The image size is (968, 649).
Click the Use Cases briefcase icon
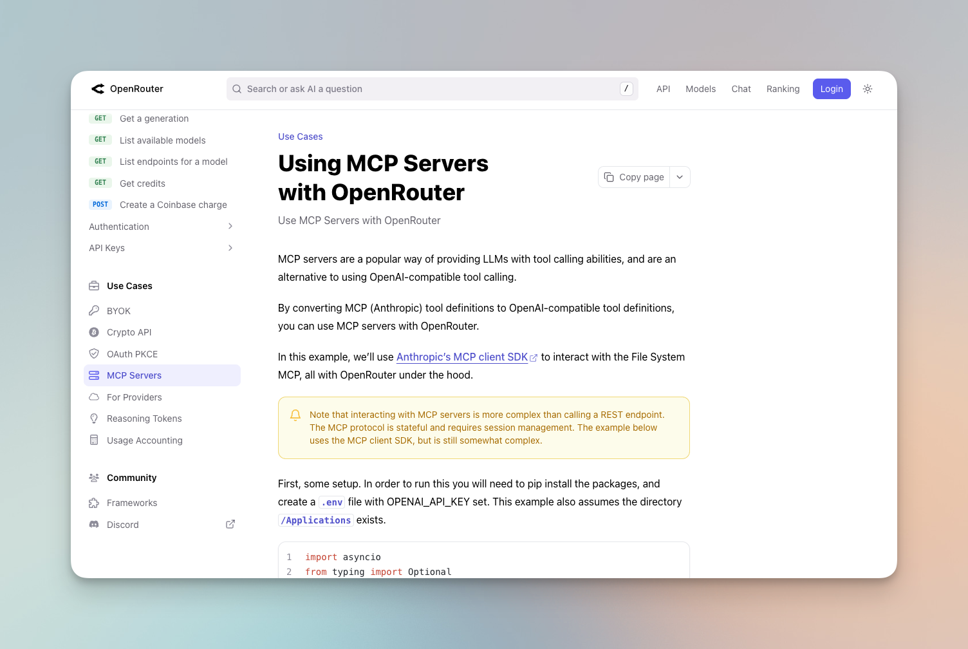(94, 286)
